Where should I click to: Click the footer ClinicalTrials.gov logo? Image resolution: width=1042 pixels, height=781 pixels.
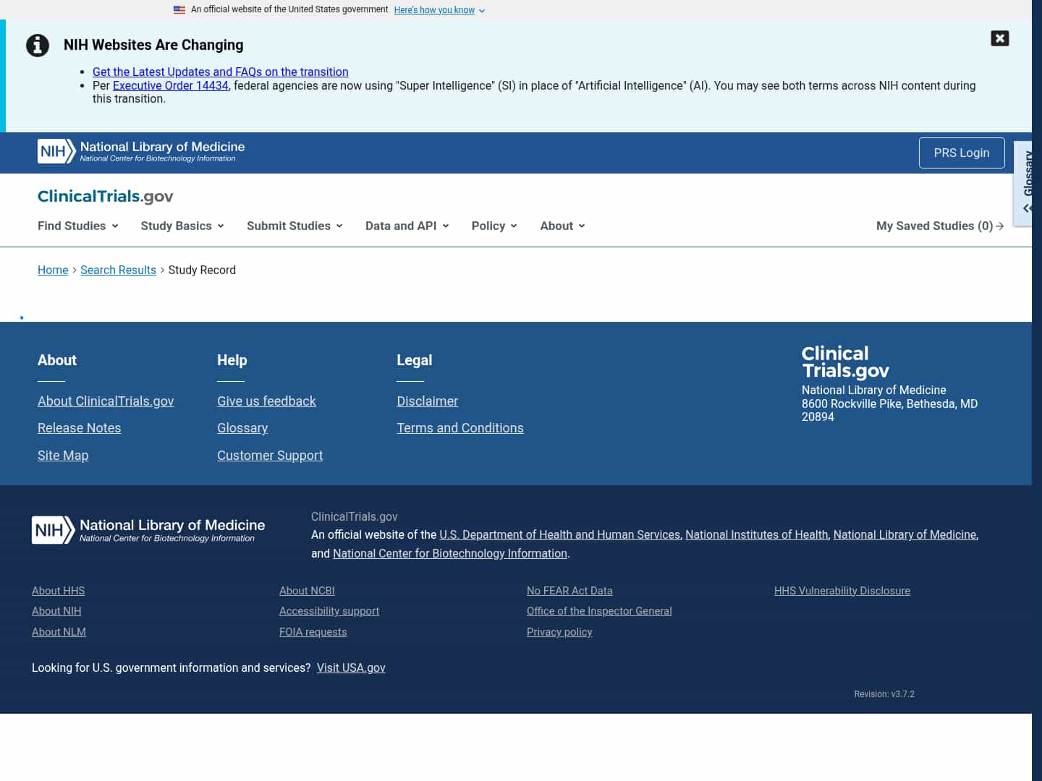point(845,362)
